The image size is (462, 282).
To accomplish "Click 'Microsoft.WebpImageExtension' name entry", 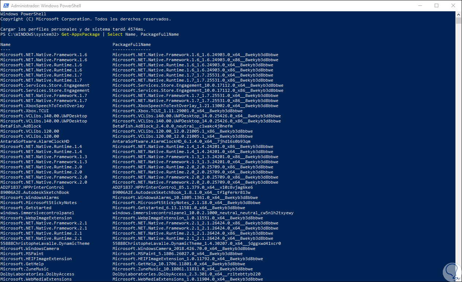I will (x=36, y=218).
